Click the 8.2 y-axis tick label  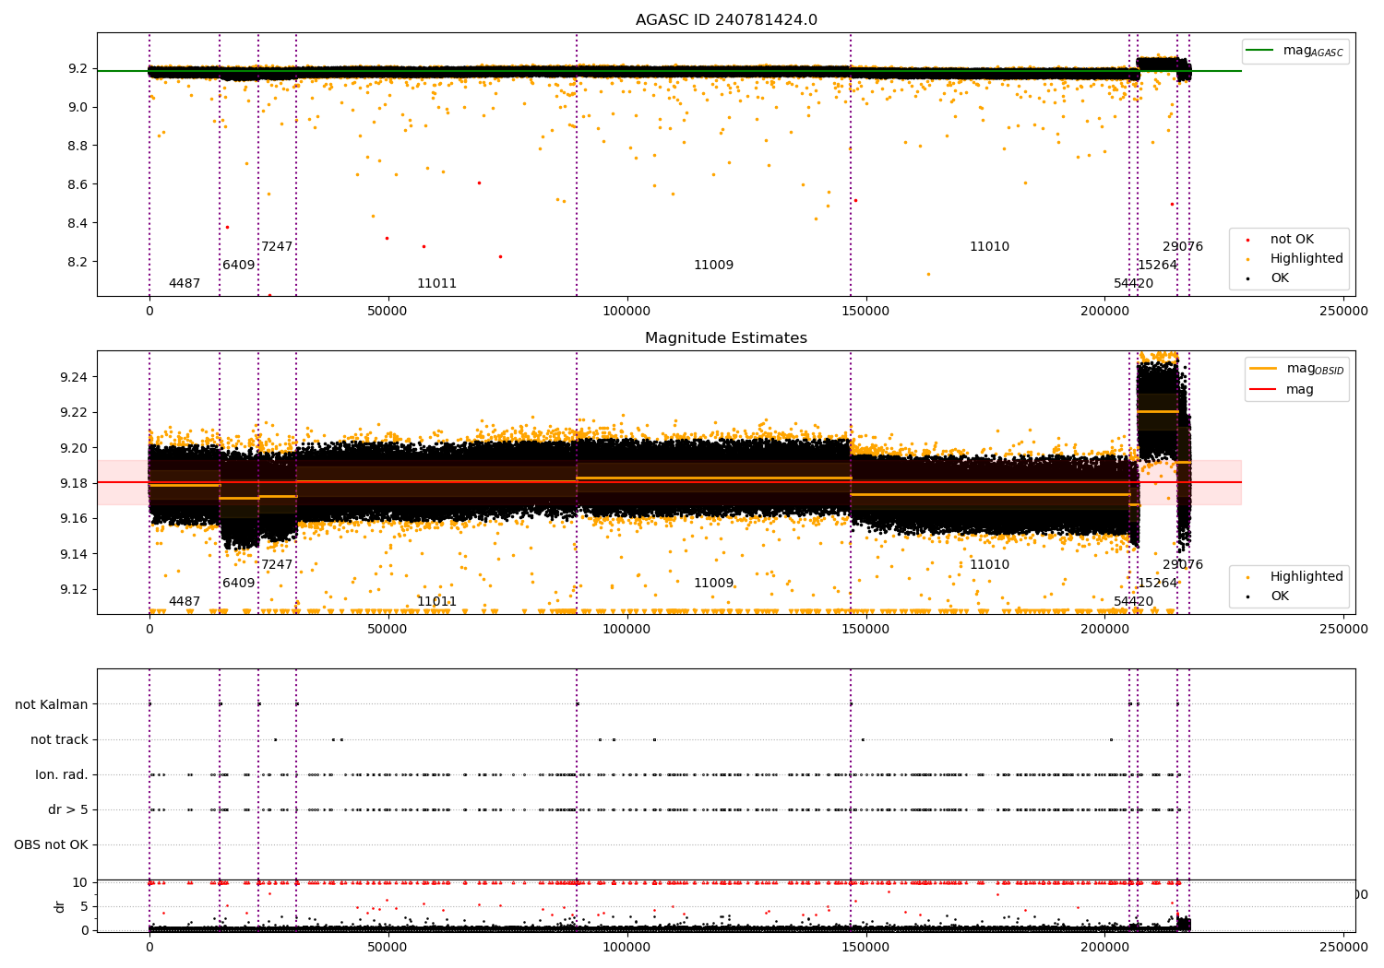(x=78, y=262)
